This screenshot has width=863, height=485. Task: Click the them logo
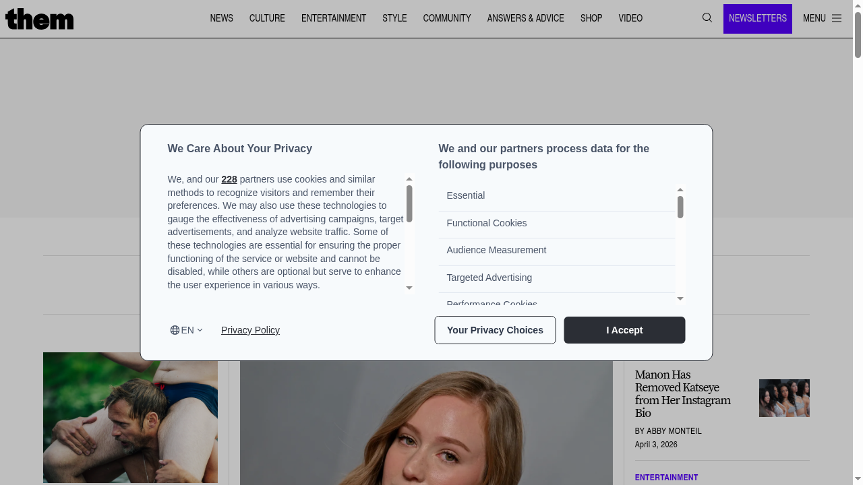click(x=39, y=19)
